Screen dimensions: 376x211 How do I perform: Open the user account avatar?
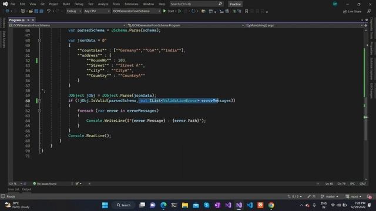pyautogui.click(x=335, y=4)
